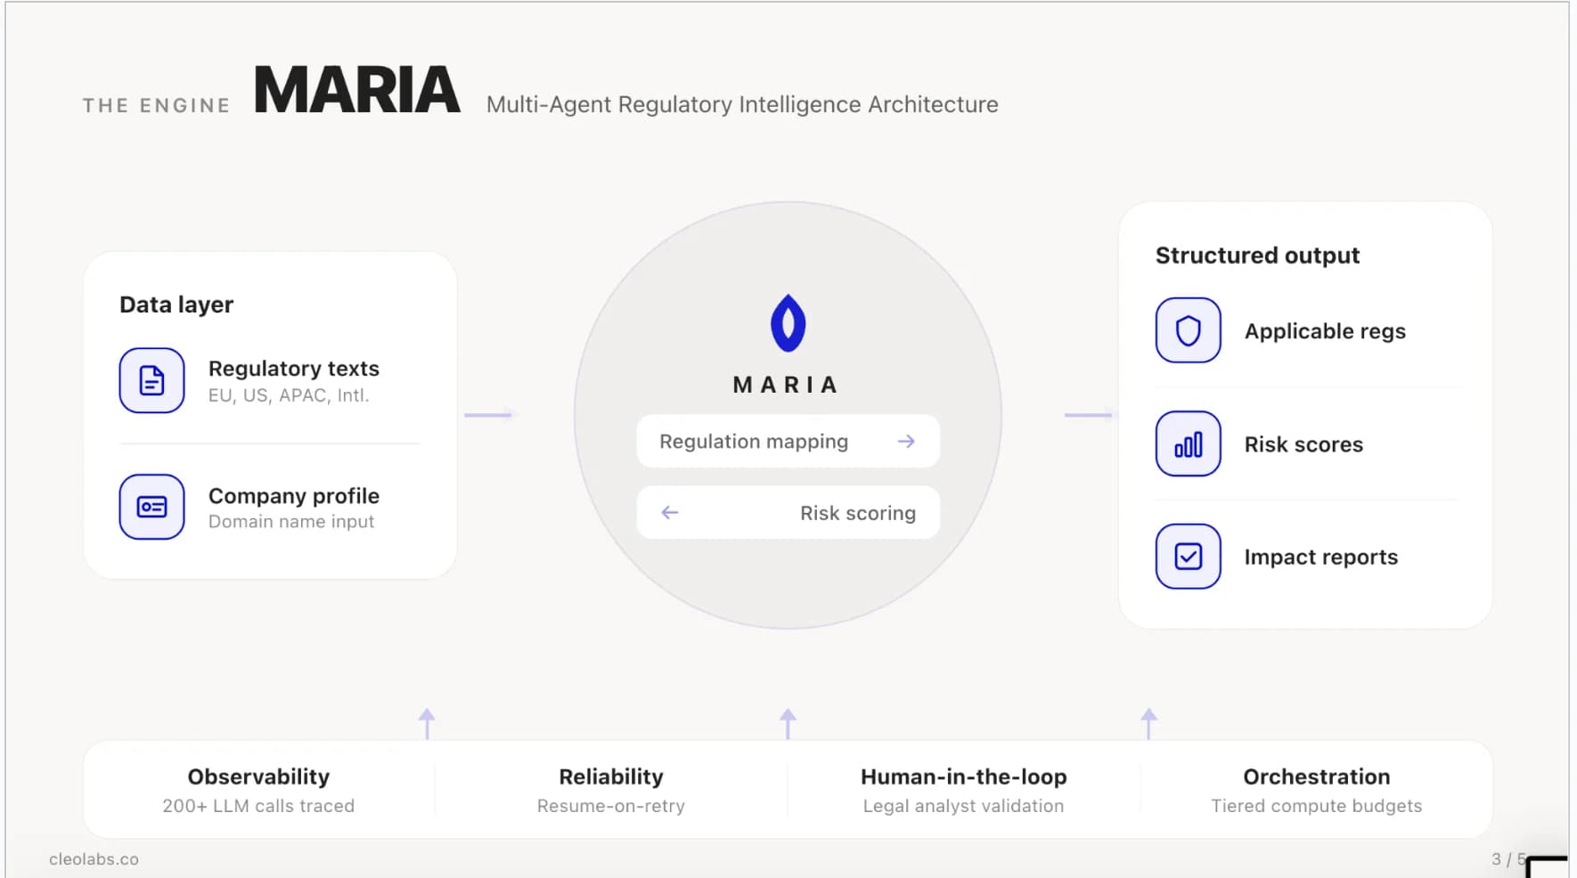Click the arrow leading into Structured output
Viewport: 1577px width, 878px height.
(1088, 414)
